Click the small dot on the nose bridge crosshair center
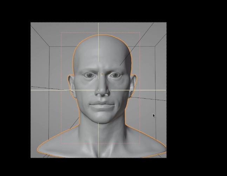Image resolution: width=227 pixels, height=176 pixels. [x=99, y=90]
